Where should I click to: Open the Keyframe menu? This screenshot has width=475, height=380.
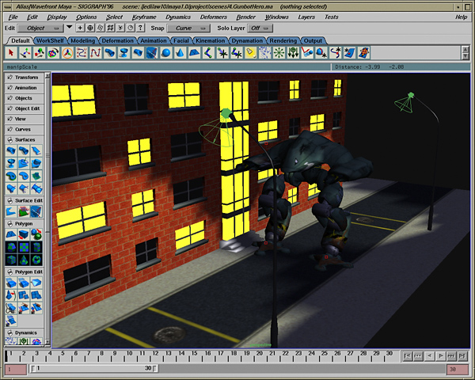[x=144, y=17]
